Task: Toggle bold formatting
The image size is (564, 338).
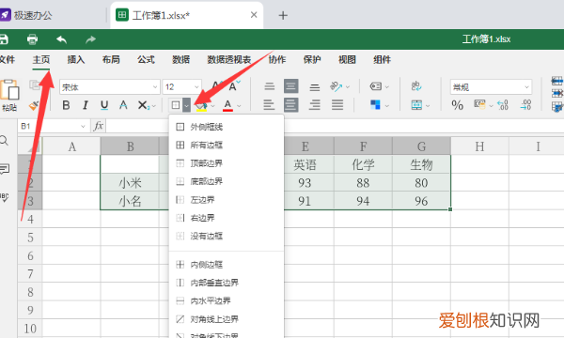Action: click(x=66, y=105)
